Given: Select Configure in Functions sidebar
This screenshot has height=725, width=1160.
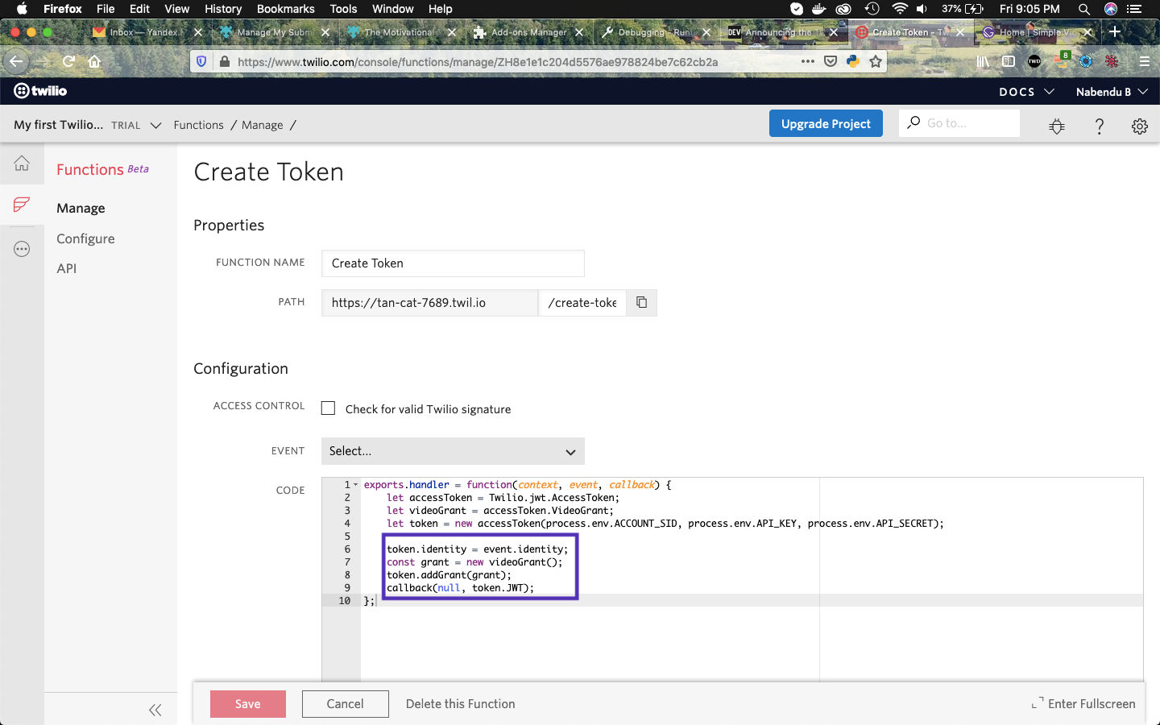Looking at the screenshot, I should tap(85, 238).
